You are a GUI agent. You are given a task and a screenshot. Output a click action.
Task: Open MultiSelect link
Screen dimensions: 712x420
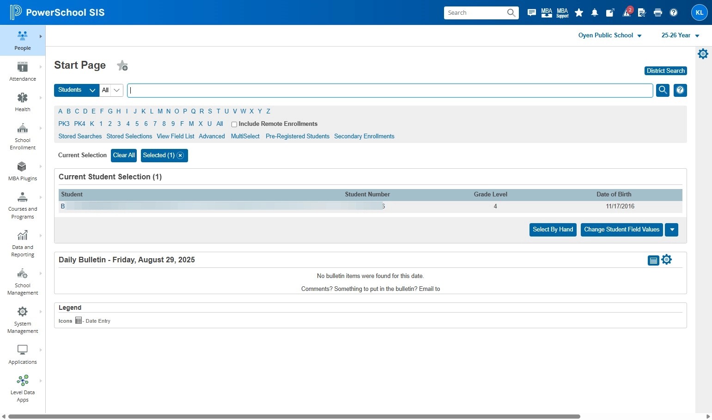245,136
